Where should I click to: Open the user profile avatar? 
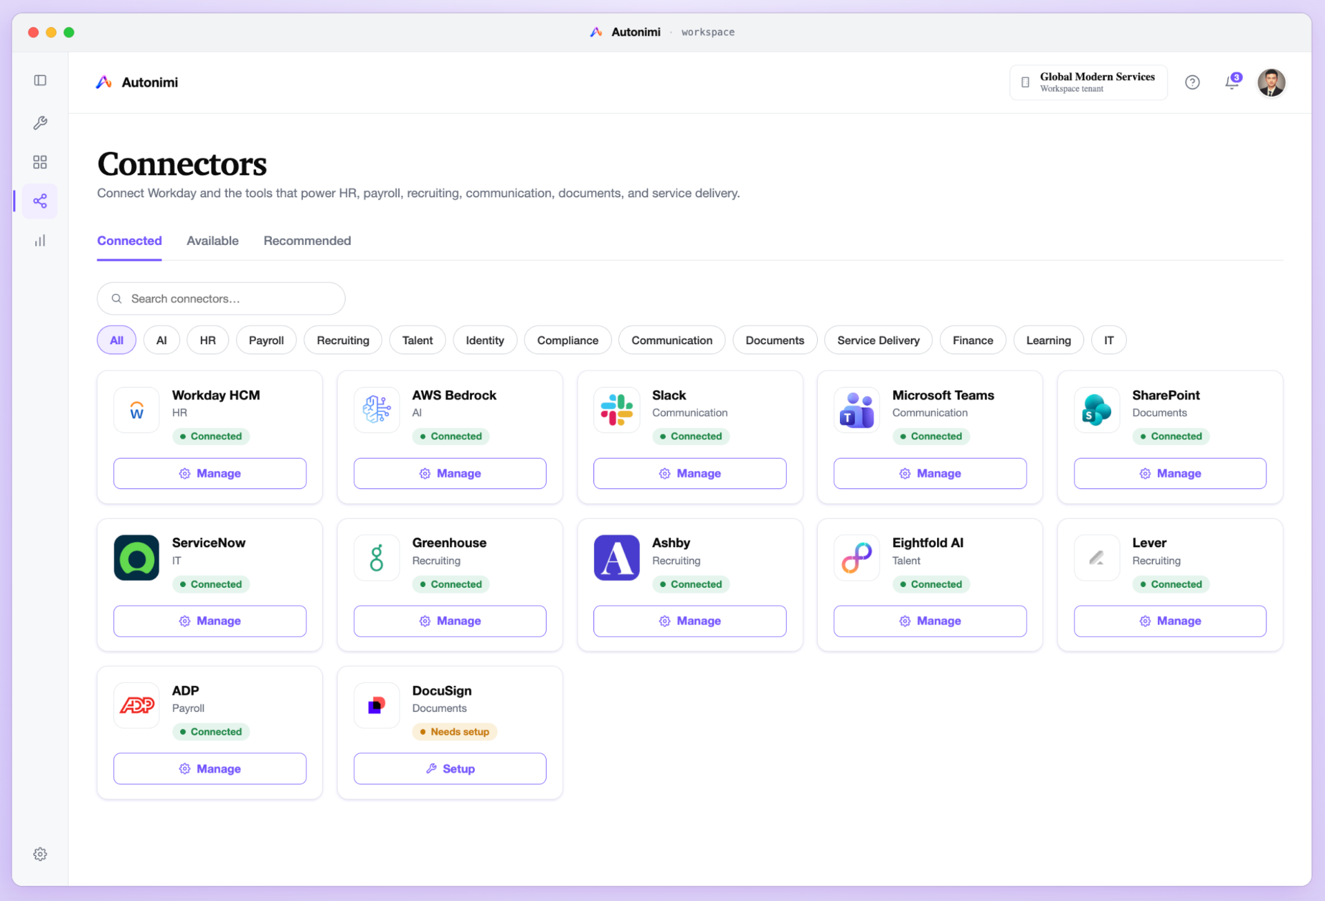click(x=1271, y=83)
